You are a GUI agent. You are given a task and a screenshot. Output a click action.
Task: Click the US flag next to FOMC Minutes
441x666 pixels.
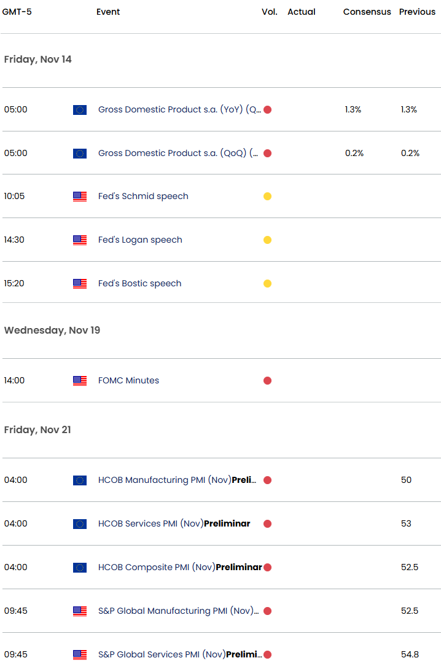click(x=80, y=381)
